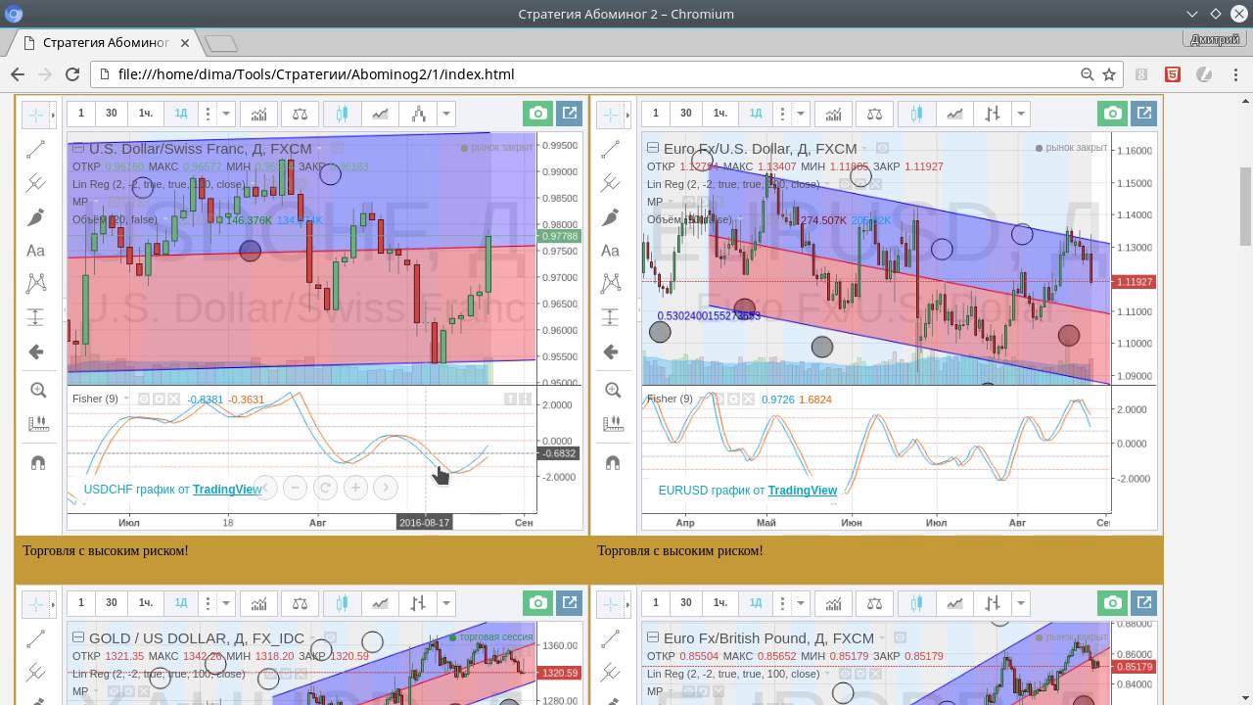Select bar chart style on EURUSD toolbar

993,114
